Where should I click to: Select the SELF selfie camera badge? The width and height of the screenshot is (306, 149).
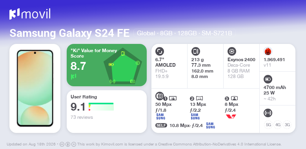coord(161,125)
